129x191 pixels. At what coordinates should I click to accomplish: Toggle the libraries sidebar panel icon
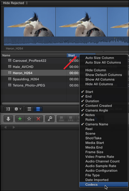[8, 109]
